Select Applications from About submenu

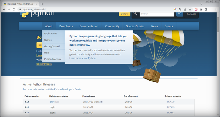pos(53,33)
